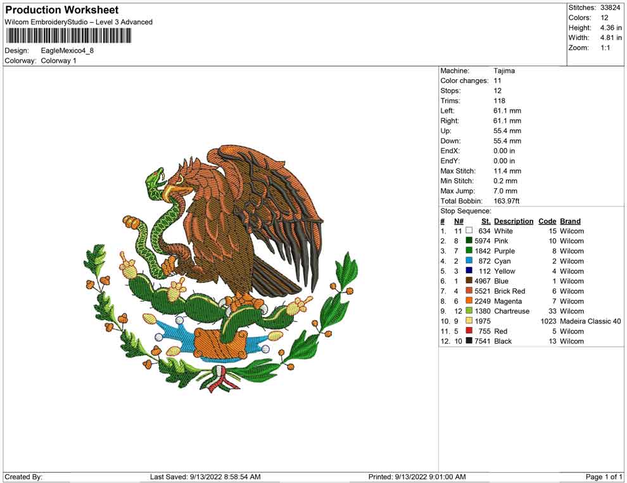Select the light blue swatch for Cyan row
Image resolution: width=627 pixels, height=483 pixels.
[469, 261]
